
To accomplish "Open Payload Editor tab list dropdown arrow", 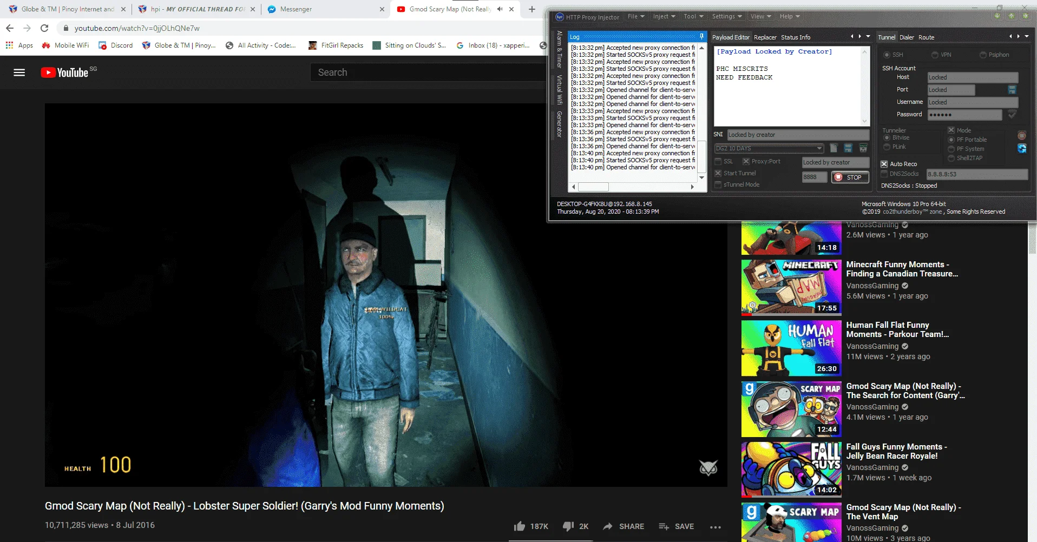I will 868,37.
